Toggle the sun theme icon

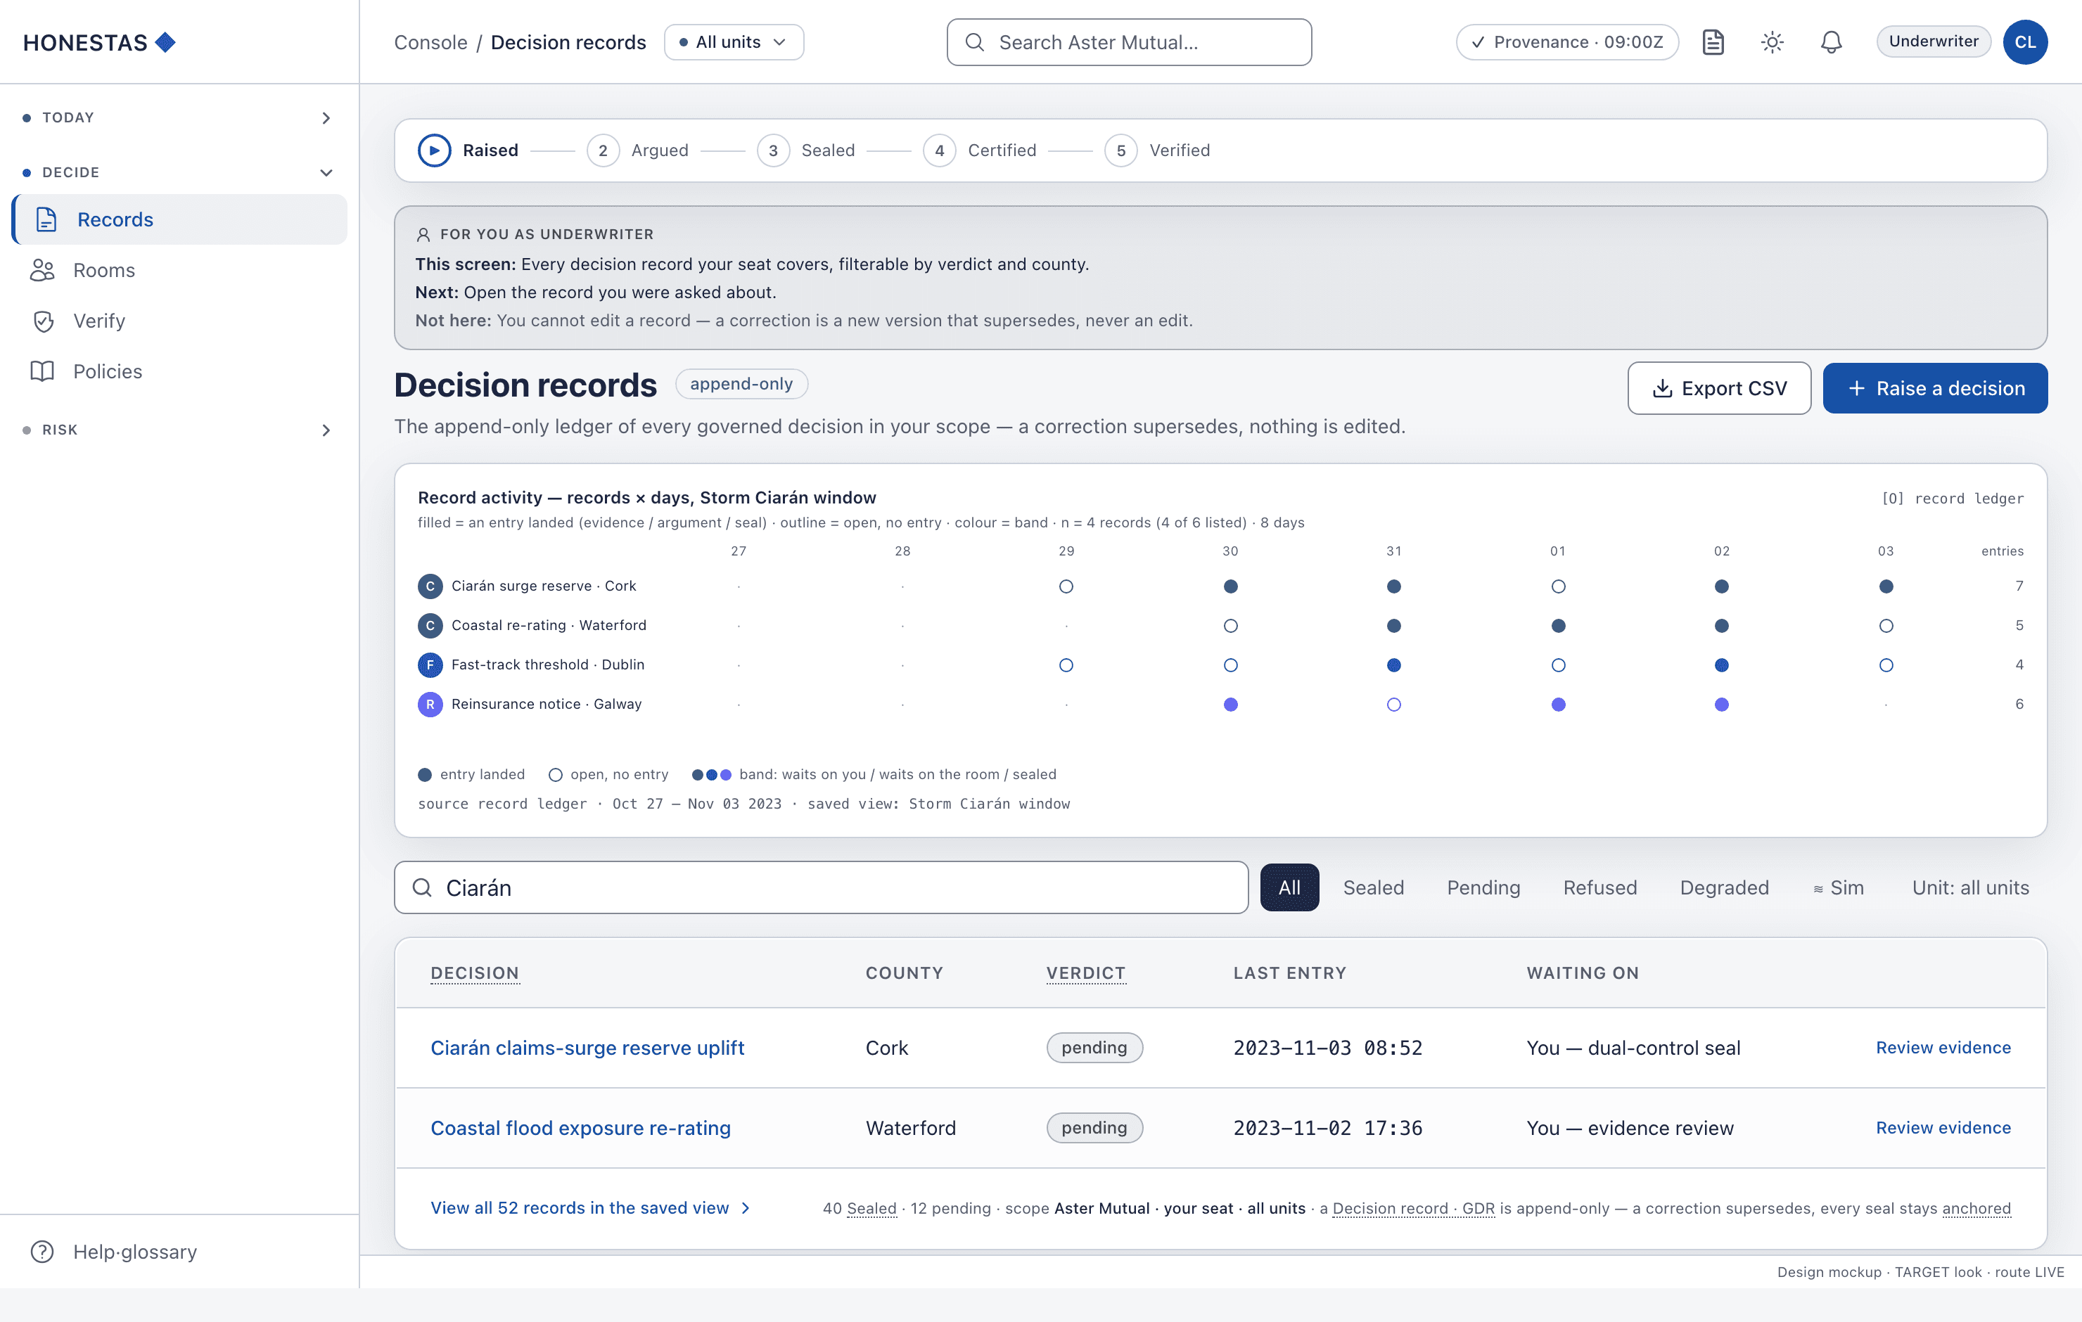[x=1773, y=41]
